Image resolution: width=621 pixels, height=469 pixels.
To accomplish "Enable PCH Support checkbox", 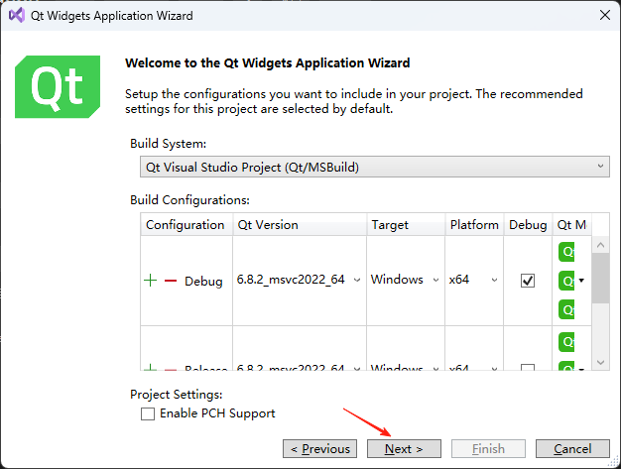I will pos(148,414).
